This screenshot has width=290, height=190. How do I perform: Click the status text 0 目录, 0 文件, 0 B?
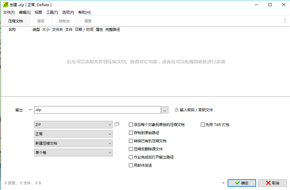point(23,183)
